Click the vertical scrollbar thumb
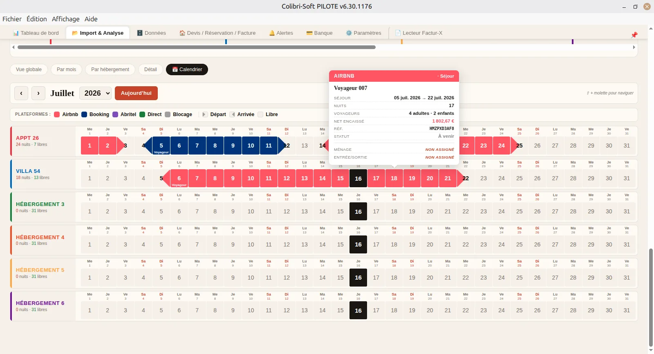Screen dimensions: 654x354 point(651,297)
